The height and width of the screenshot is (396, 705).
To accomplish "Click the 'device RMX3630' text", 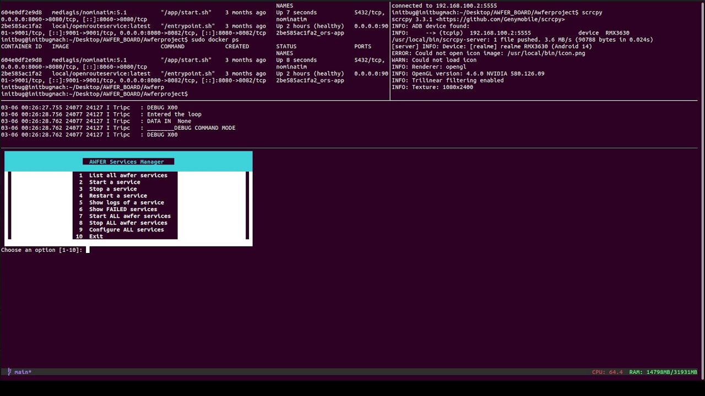I will [x=604, y=33].
